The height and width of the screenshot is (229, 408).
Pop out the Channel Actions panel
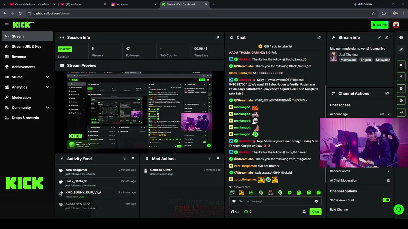click(387, 94)
